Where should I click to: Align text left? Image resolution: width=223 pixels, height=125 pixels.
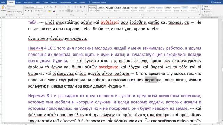point(60,11)
